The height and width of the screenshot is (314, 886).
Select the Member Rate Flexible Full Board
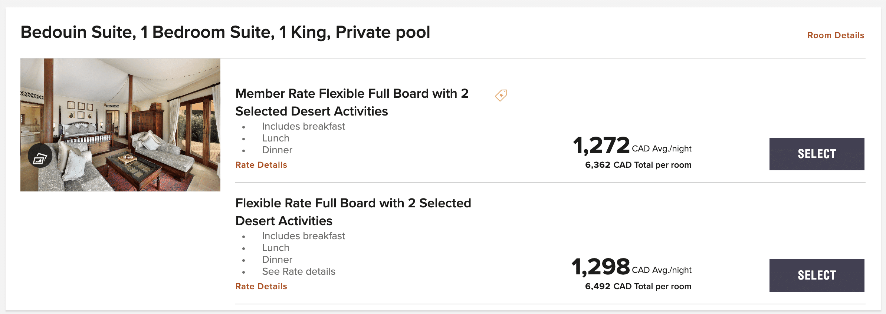point(817,154)
